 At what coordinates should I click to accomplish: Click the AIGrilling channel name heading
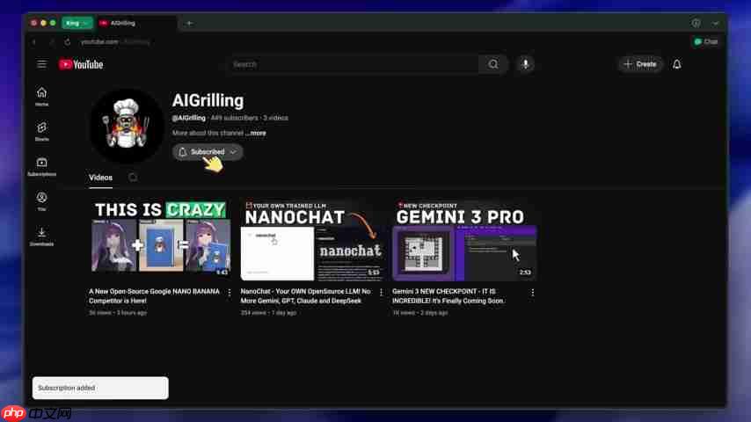point(208,100)
